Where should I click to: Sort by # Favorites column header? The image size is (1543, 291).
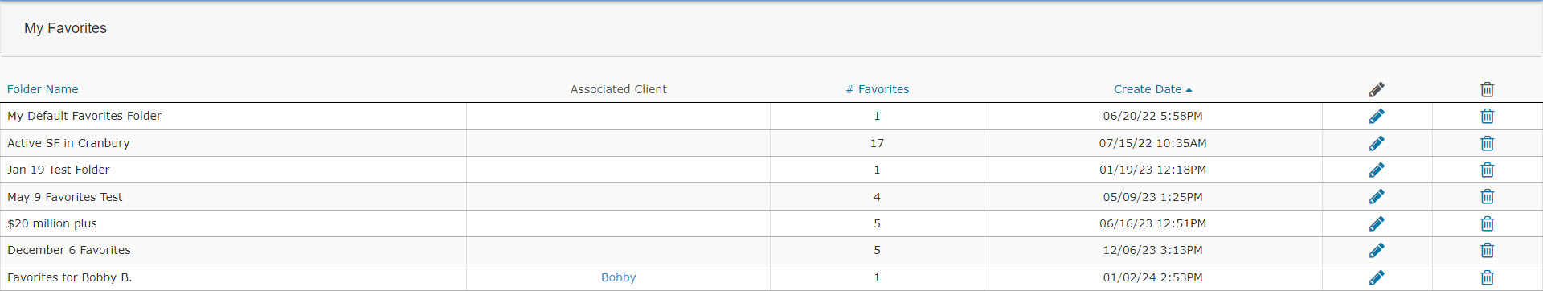[x=878, y=89]
